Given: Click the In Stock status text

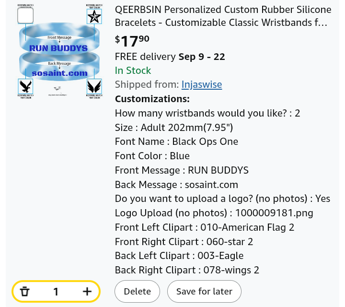Looking at the screenshot, I should (x=133, y=71).
